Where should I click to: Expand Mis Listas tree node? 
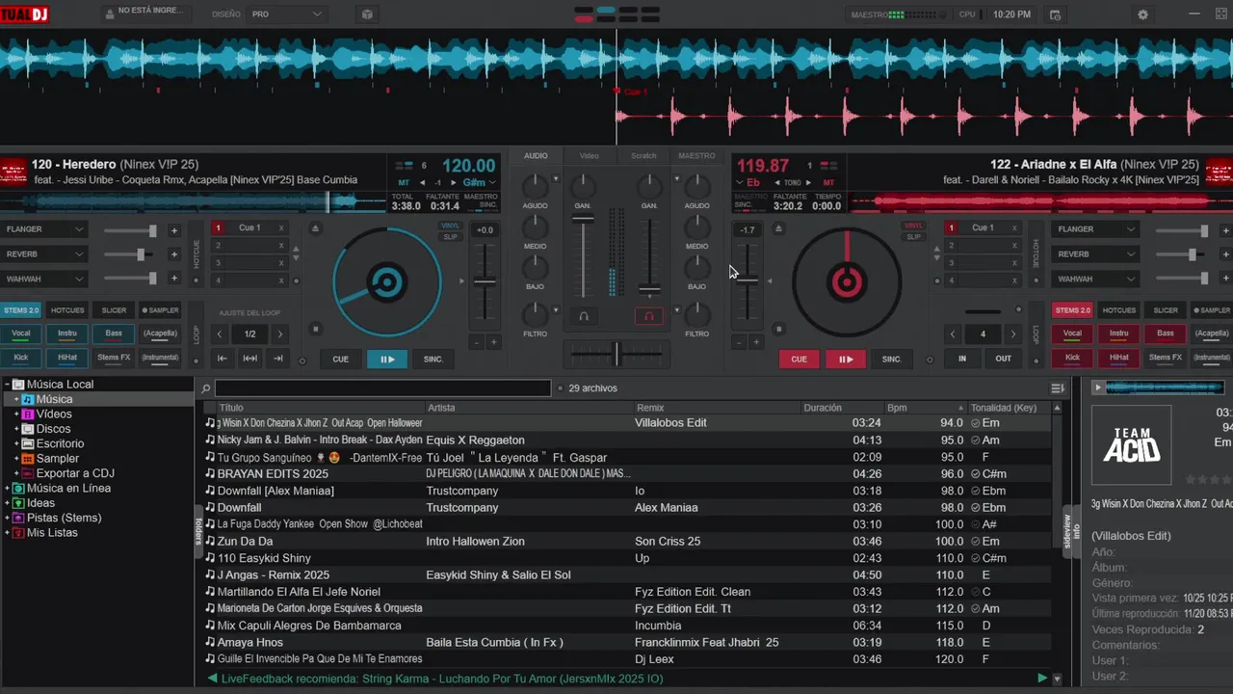coord(8,533)
